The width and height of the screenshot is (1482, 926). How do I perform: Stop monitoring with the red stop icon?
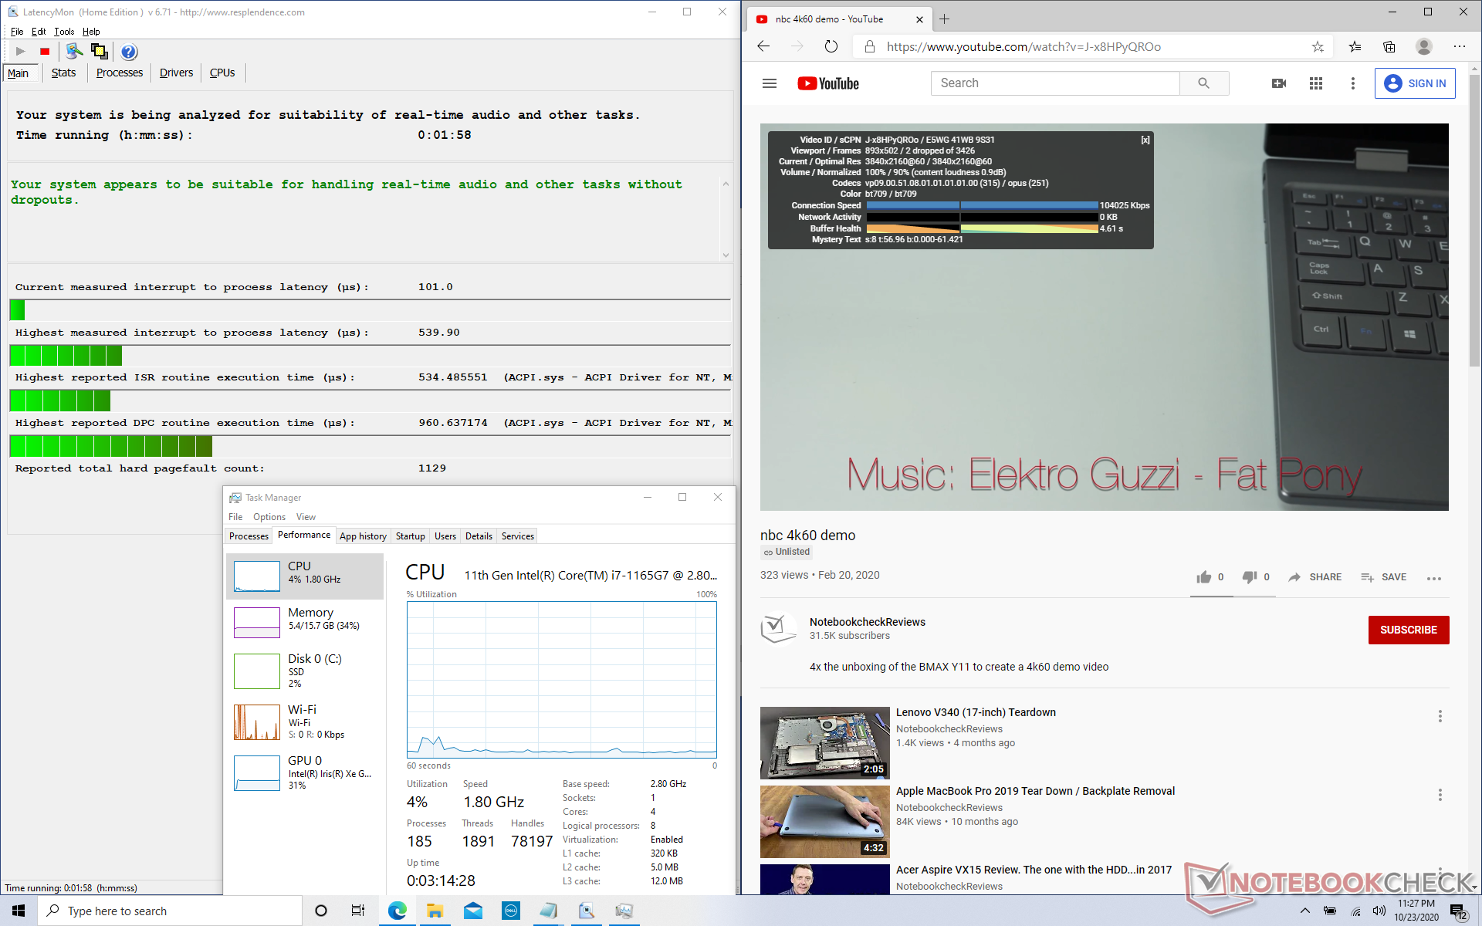coord(45,52)
